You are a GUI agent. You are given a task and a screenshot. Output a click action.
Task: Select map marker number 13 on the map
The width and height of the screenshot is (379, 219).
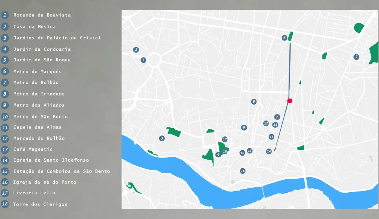pos(271,136)
